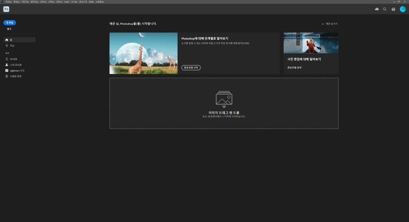Click the blue 선택 link in drop zone

(224, 116)
